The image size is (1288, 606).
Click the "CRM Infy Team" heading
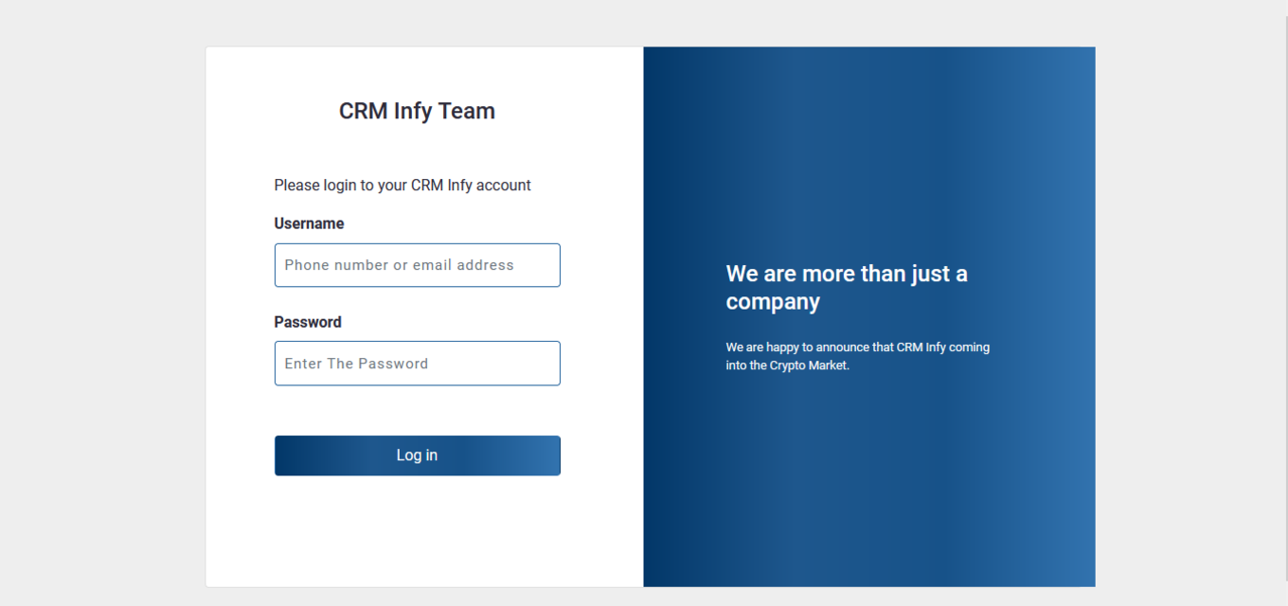(x=417, y=111)
